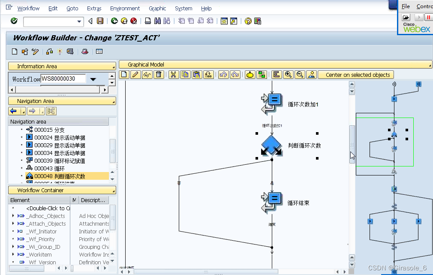
Task: Expand the _Wi_Group_ID container element
Action: point(13,247)
